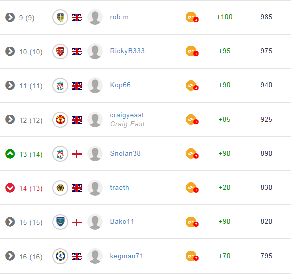This screenshot has width=291, height=274.
Task: Click the UK flag beside traeth
Action: coord(77,188)
